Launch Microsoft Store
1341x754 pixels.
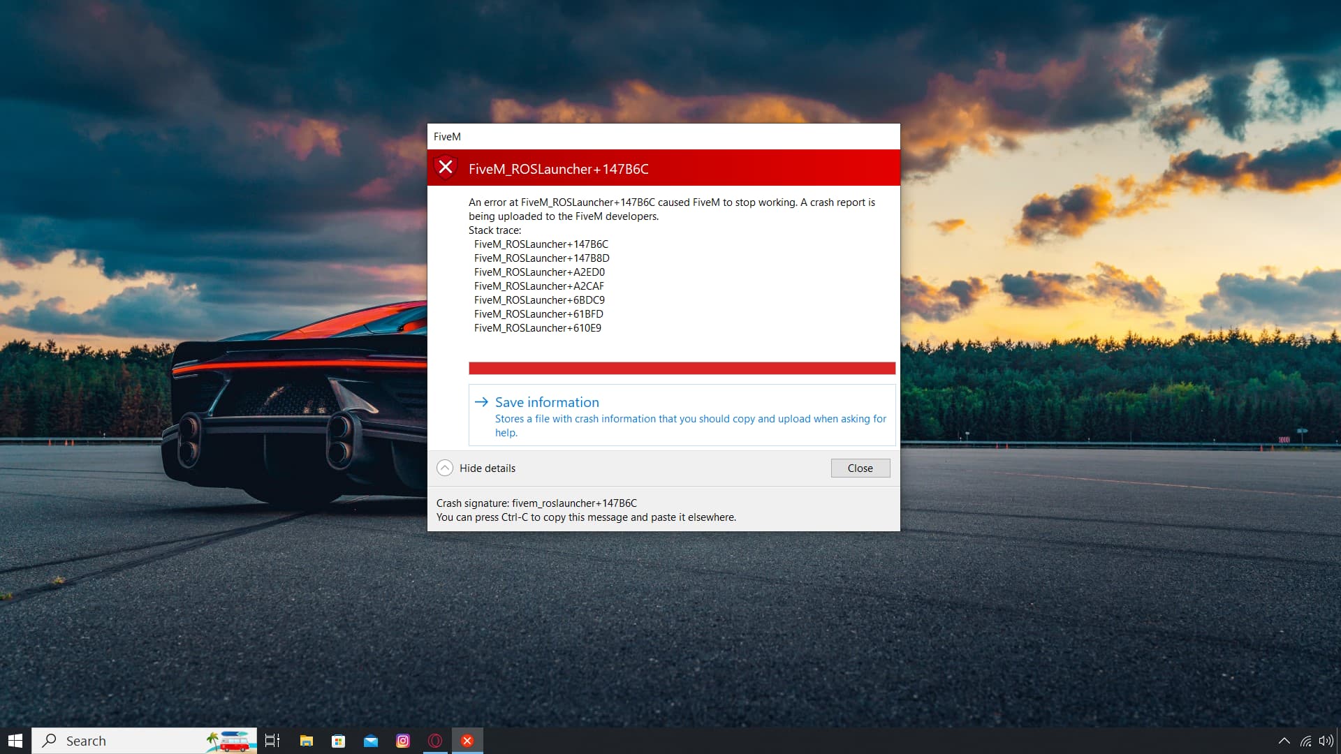pos(338,741)
